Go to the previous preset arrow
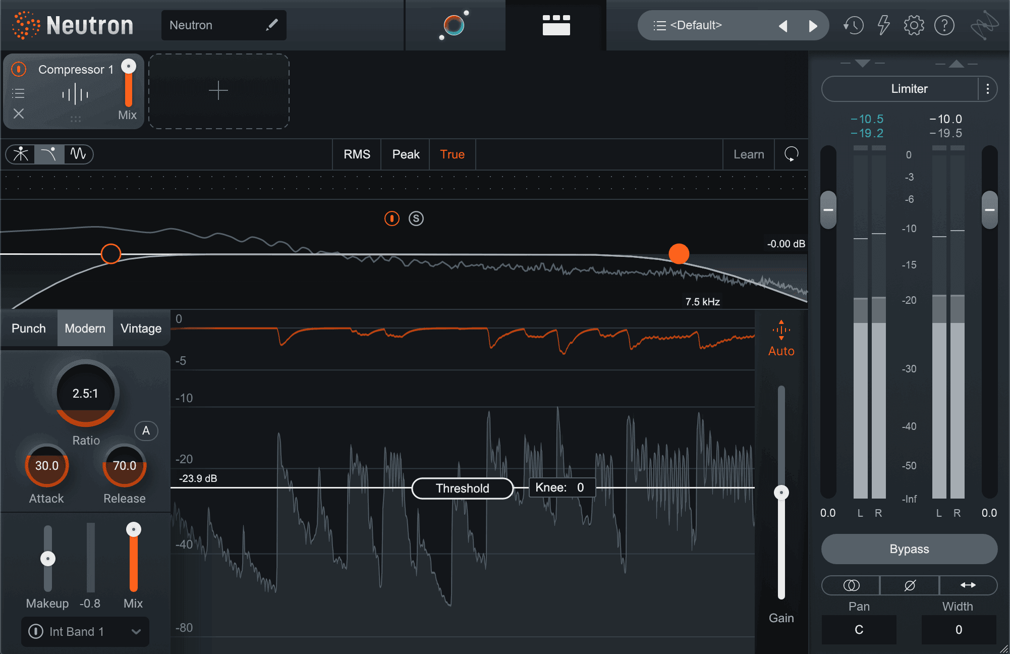This screenshot has height=654, width=1010. coord(783,26)
